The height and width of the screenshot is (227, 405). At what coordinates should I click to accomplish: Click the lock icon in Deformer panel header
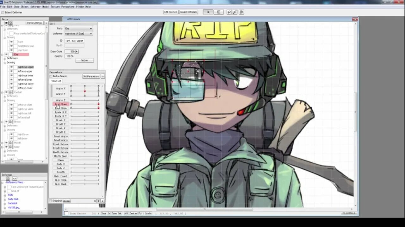click(8, 178)
